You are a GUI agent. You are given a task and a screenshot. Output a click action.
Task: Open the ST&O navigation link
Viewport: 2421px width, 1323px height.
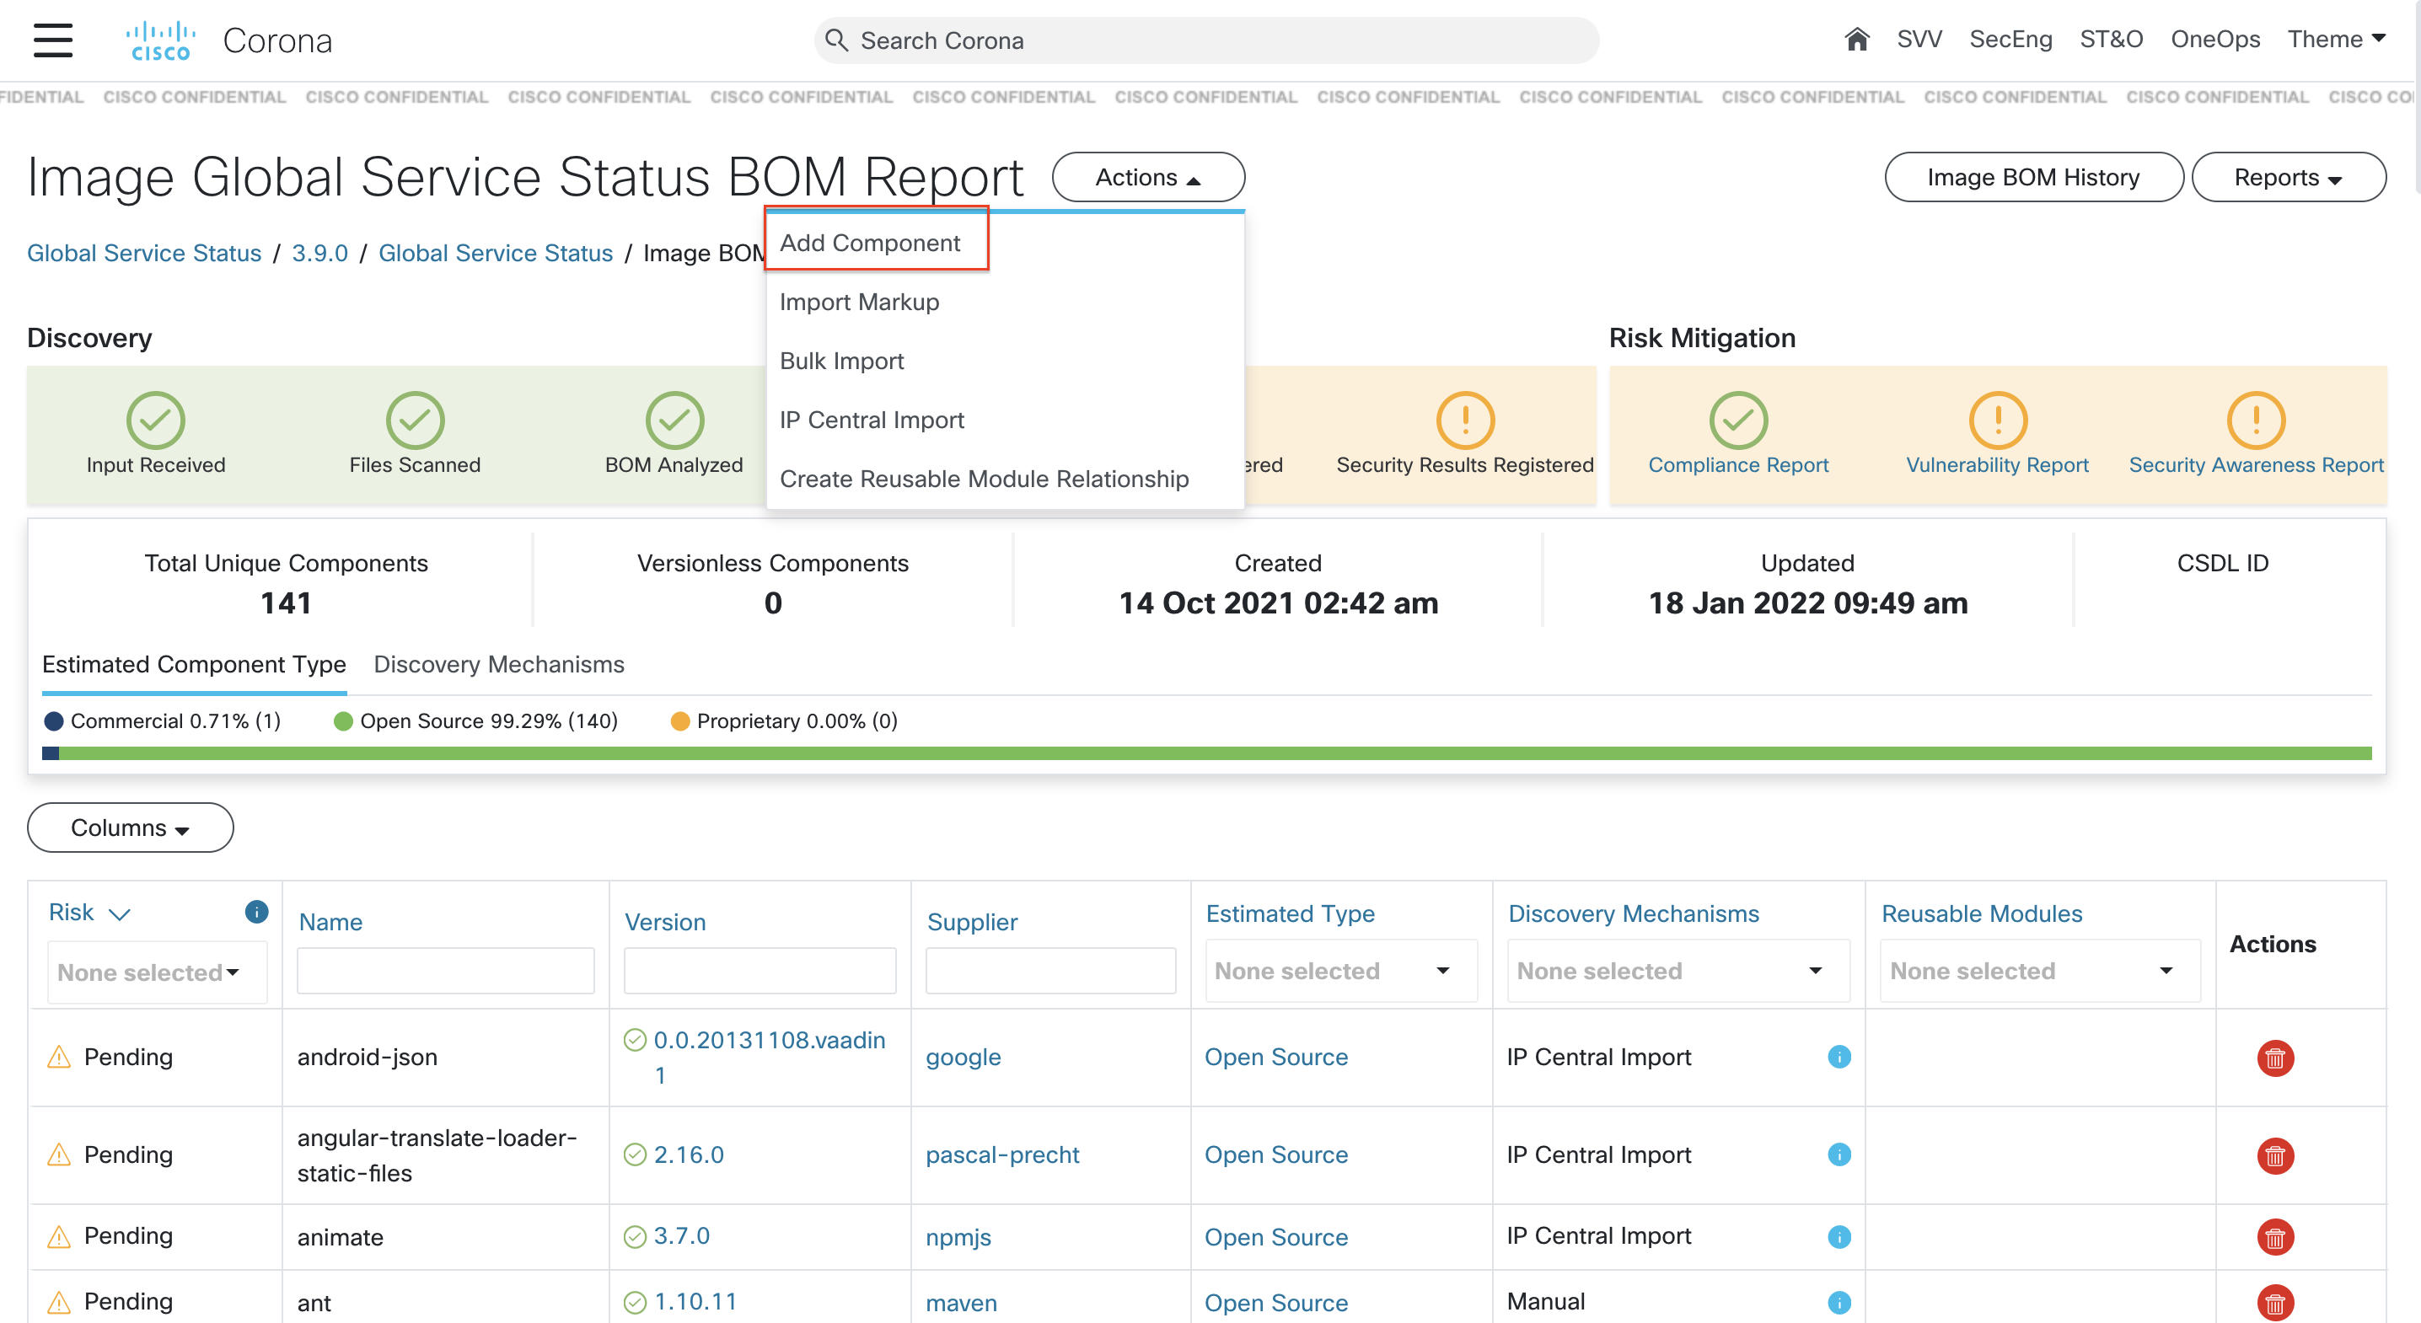2111,40
